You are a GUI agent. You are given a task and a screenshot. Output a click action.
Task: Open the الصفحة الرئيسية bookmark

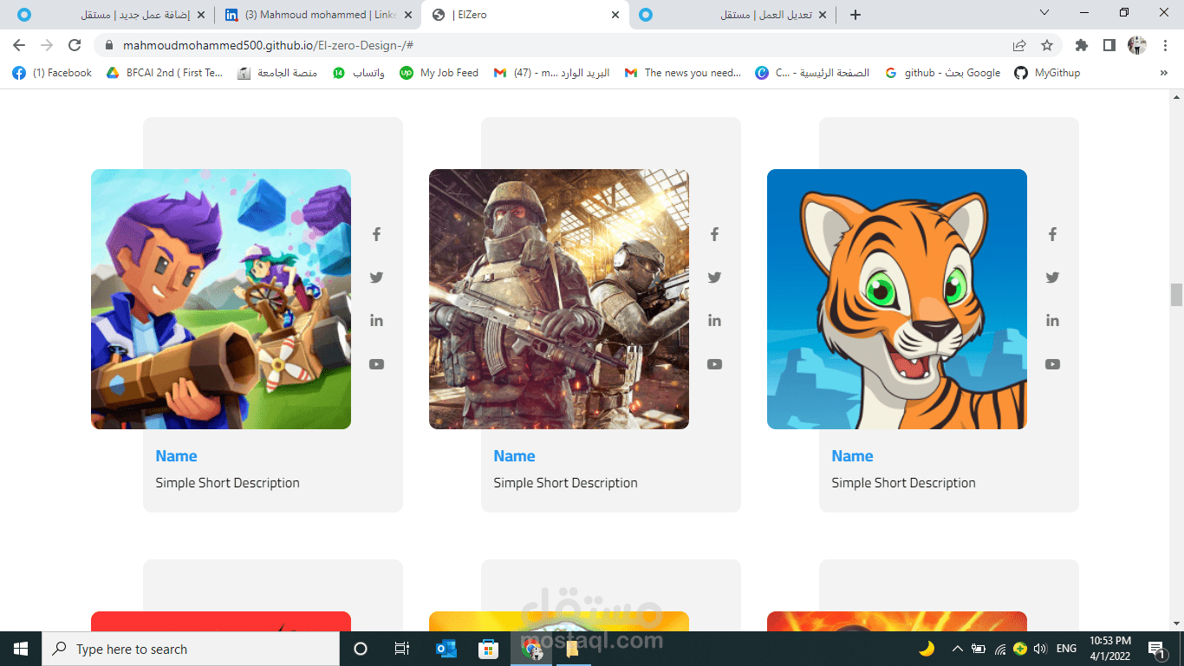(x=813, y=73)
